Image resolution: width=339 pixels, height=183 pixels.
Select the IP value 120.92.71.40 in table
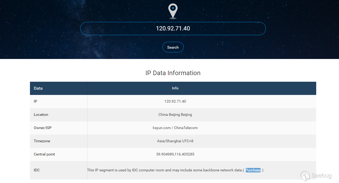[x=175, y=101]
